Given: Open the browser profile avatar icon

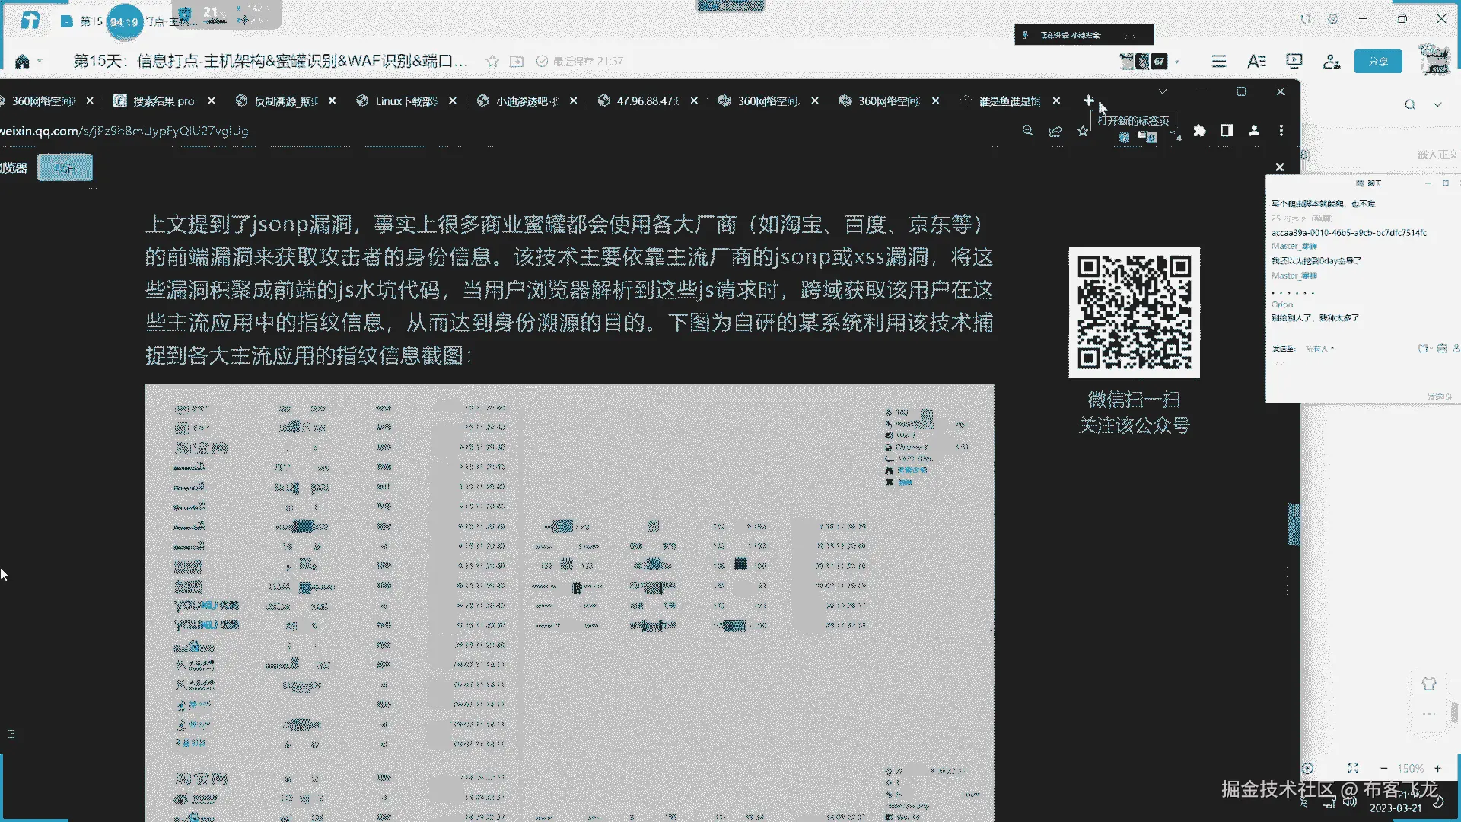Looking at the screenshot, I should coord(1254,131).
